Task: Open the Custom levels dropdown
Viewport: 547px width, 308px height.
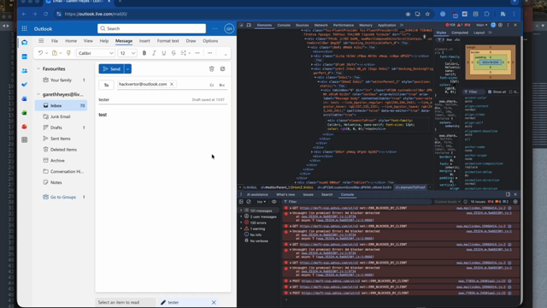Action: pos(446,202)
